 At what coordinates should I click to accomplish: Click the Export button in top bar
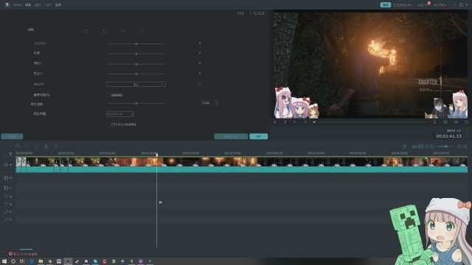tap(385, 5)
